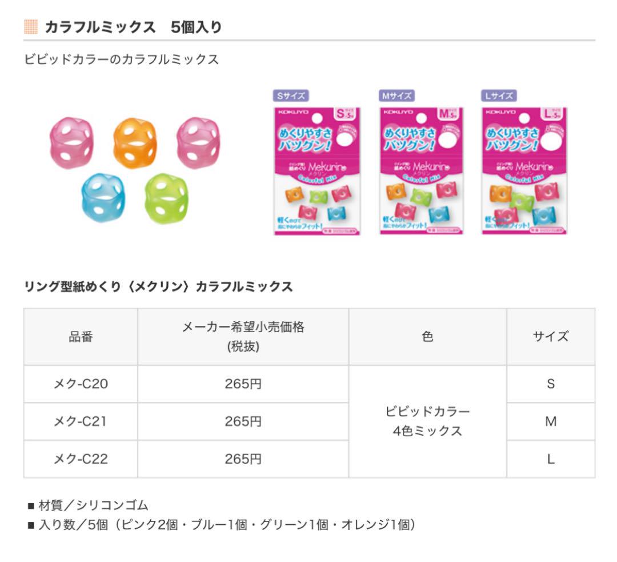Click the orange silicone ring image
Image resolution: width=617 pixels, height=562 pixels.
135,143
